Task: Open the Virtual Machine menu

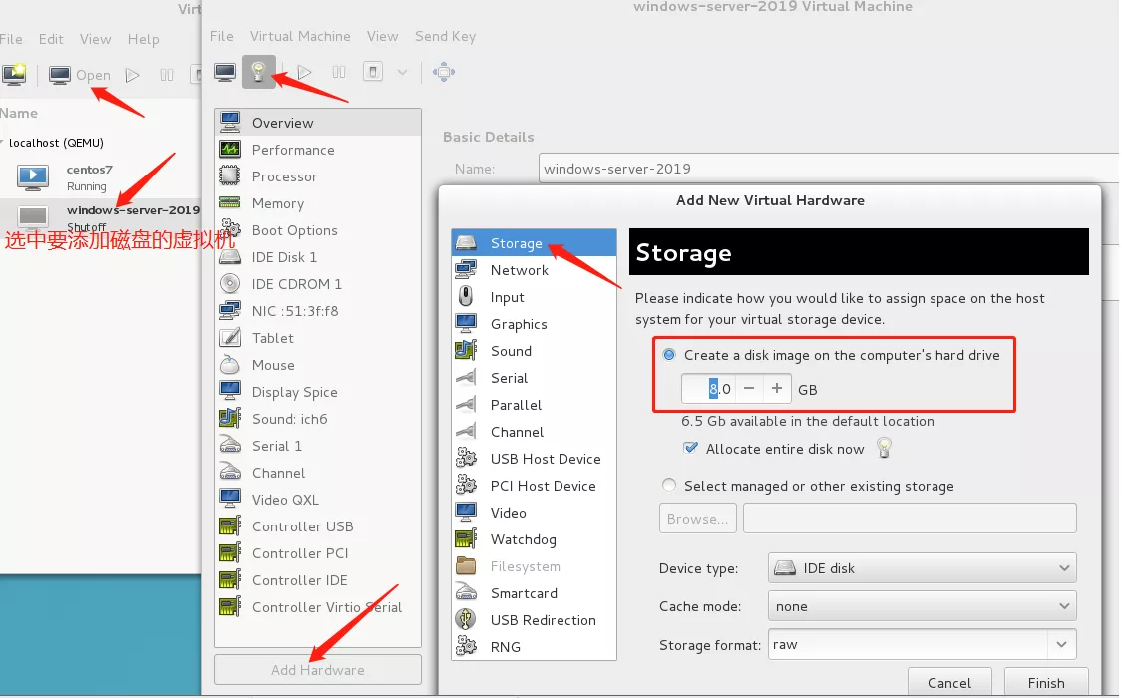Action: [300, 36]
